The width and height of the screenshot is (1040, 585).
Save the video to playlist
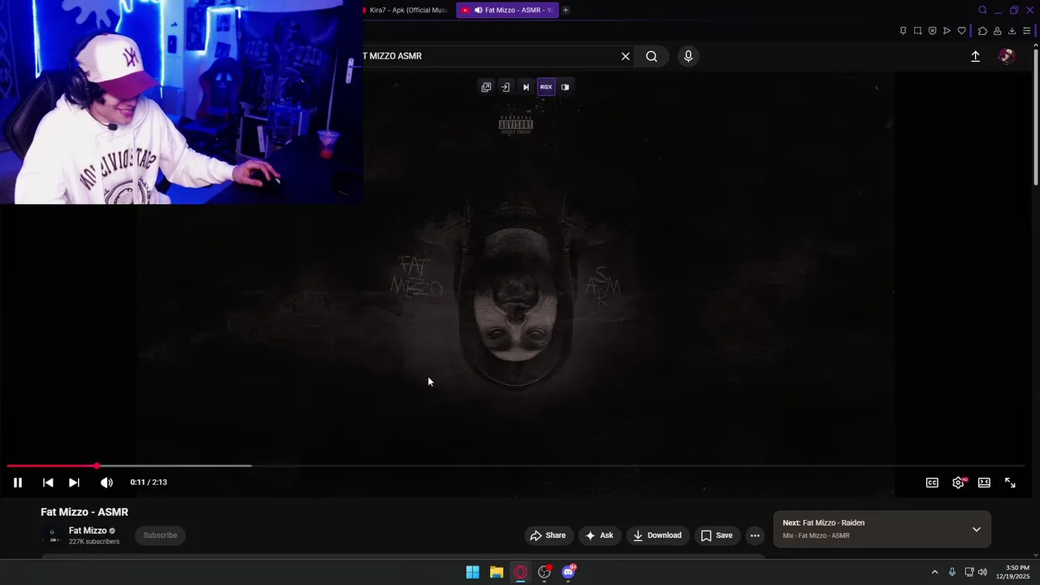pos(717,535)
